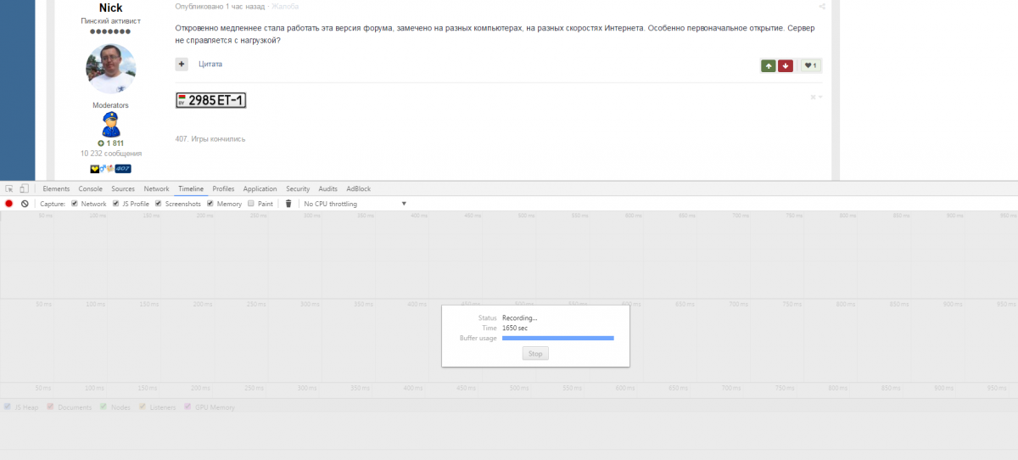The height and width of the screenshot is (460, 1018).
Task: Activate the inspect element picker
Action: pos(8,188)
